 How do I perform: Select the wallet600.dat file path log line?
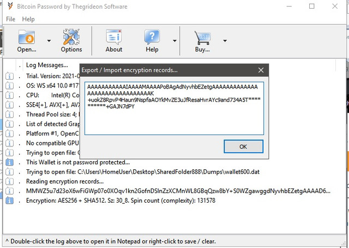143,172
